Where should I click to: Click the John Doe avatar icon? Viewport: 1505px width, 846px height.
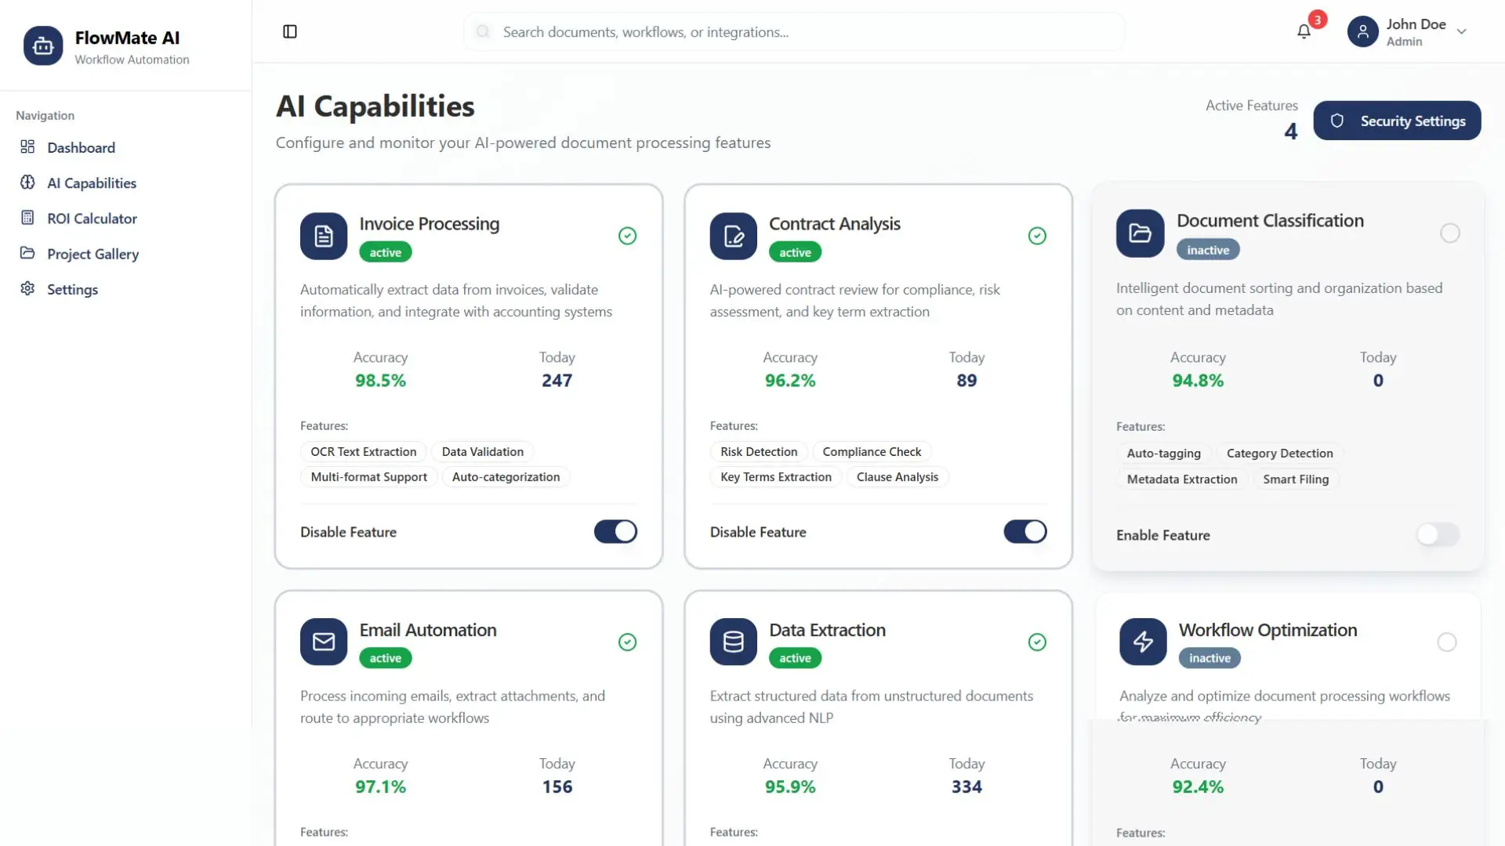[x=1362, y=31]
